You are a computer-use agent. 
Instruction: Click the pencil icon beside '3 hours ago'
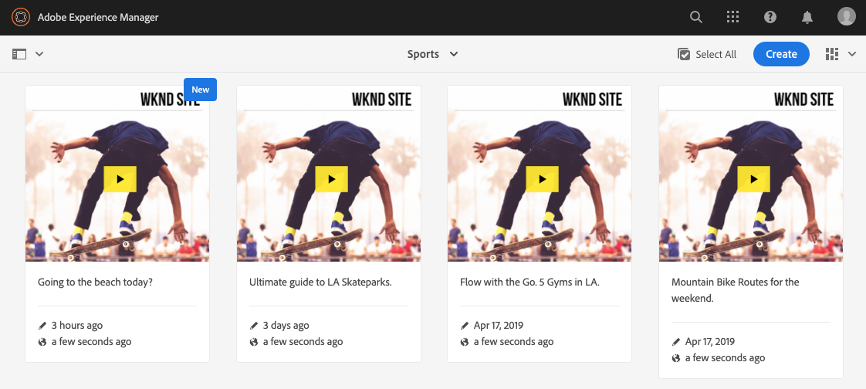[x=42, y=326]
